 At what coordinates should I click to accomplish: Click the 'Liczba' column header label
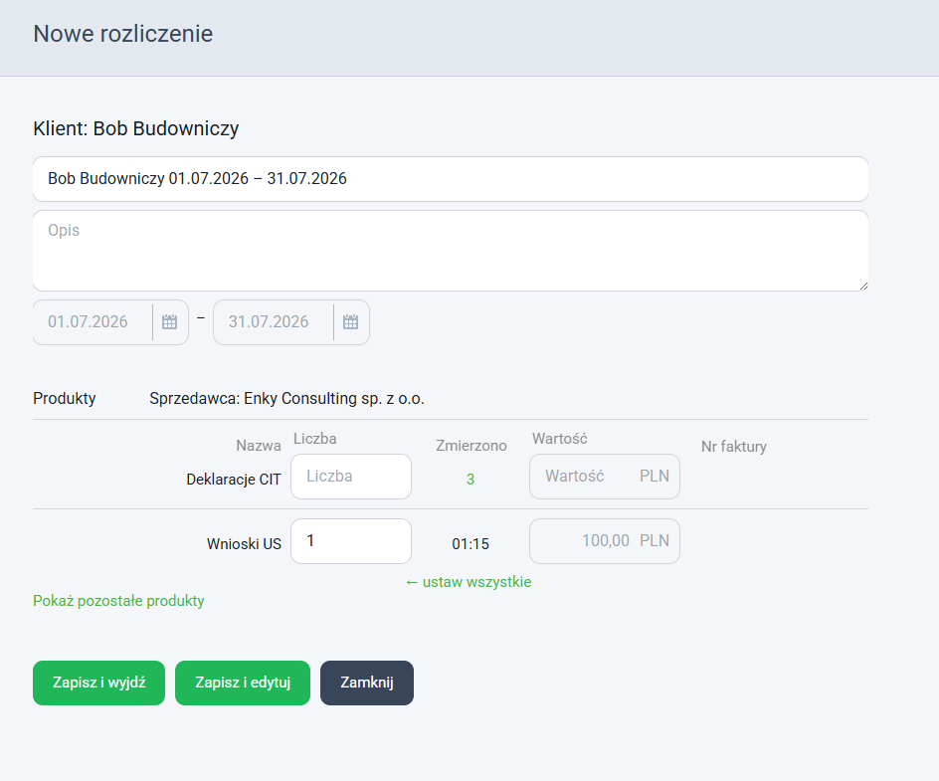point(315,439)
